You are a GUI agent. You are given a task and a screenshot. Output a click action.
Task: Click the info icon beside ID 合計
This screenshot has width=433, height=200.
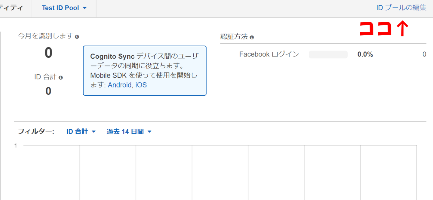[62, 77]
